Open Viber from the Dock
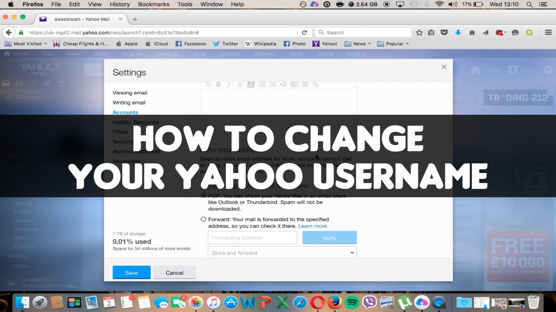This screenshot has width=556, height=312. coord(370,302)
